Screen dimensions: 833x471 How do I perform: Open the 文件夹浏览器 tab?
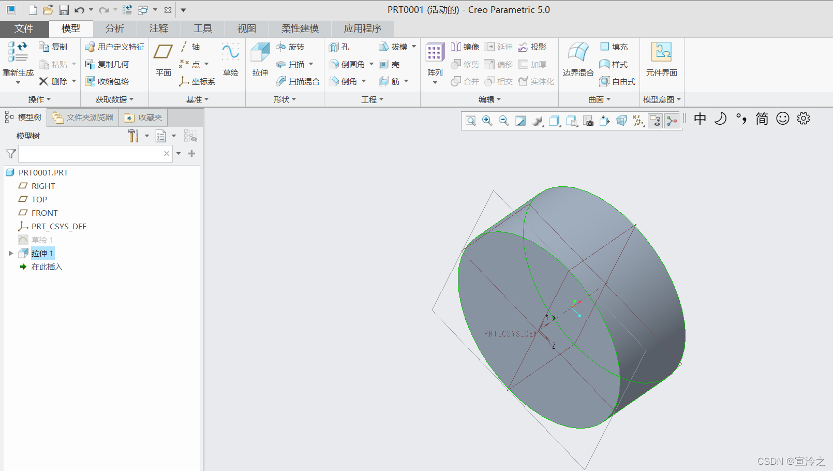pos(83,117)
